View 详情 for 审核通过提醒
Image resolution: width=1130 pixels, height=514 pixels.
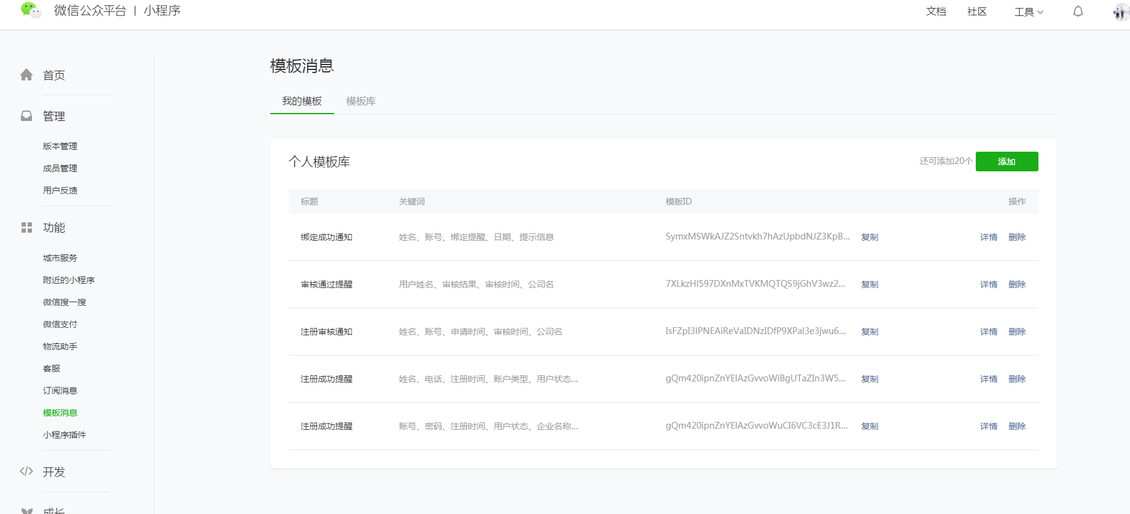tap(989, 284)
